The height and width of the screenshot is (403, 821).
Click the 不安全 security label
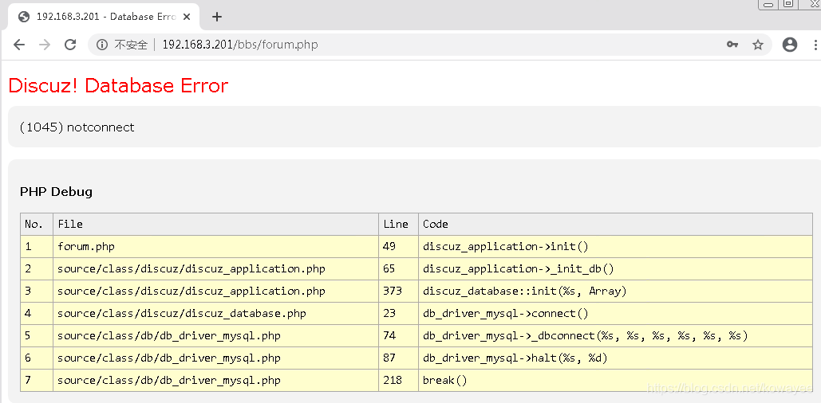pos(131,45)
